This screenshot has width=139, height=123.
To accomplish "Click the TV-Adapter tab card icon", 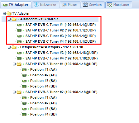I will coord(5,5).
